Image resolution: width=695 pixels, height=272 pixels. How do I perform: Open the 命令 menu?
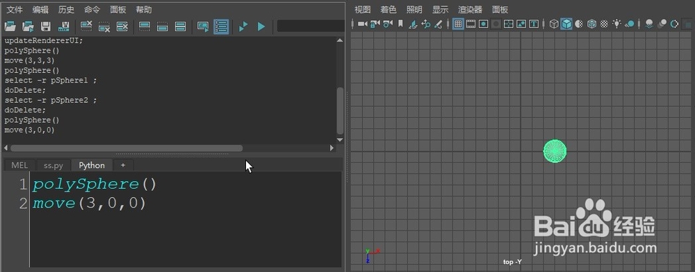pos(92,10)
